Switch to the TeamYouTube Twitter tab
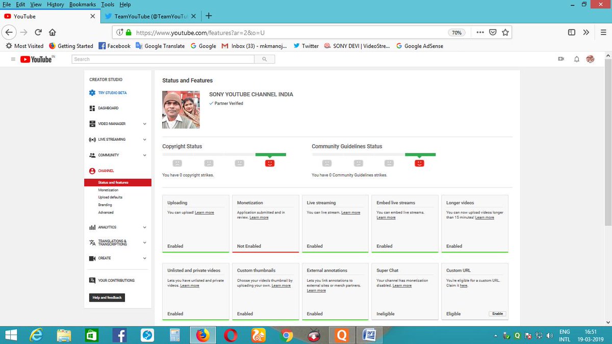This screenshot has width=612, height=344. 150,16
